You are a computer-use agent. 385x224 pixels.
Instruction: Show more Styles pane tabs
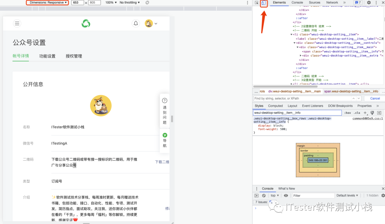(x=378, y=106)
